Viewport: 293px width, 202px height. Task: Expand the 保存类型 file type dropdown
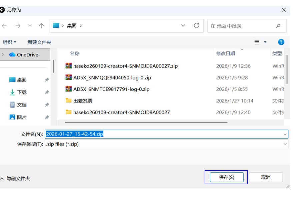[x=285, y=144]
